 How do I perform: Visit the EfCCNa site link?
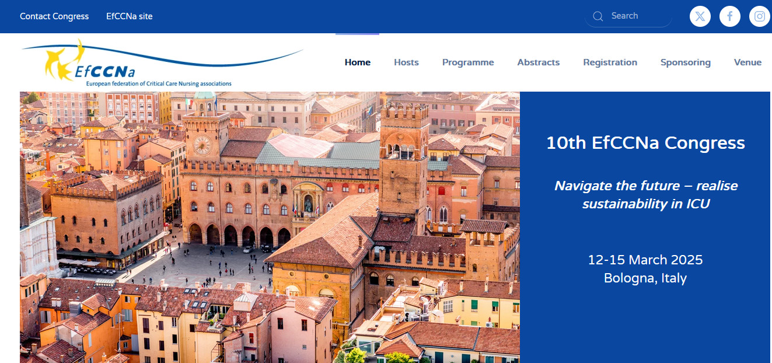(x=130, y=16)
